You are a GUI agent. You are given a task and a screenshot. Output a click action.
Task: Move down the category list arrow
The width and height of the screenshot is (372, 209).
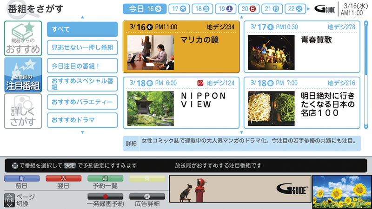click(x=82, y=132)
